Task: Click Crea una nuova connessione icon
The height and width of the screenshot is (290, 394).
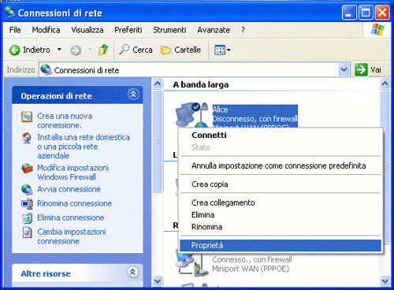Action: [x=27, y=117]
